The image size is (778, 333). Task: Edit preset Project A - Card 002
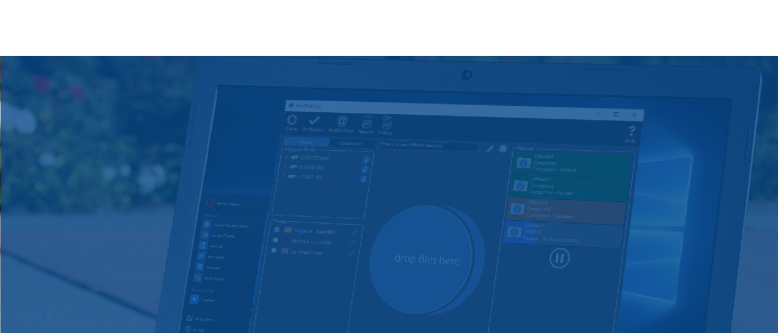[x=352, y=243]
